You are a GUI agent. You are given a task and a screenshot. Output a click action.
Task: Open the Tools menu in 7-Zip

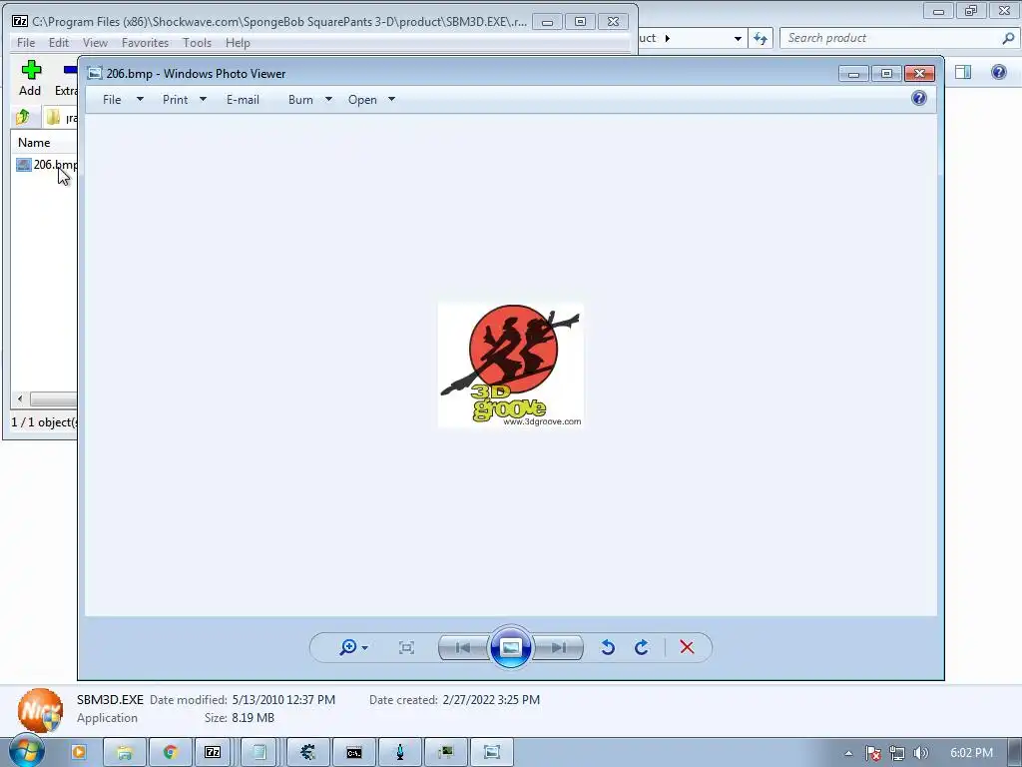tap(197, 42)
